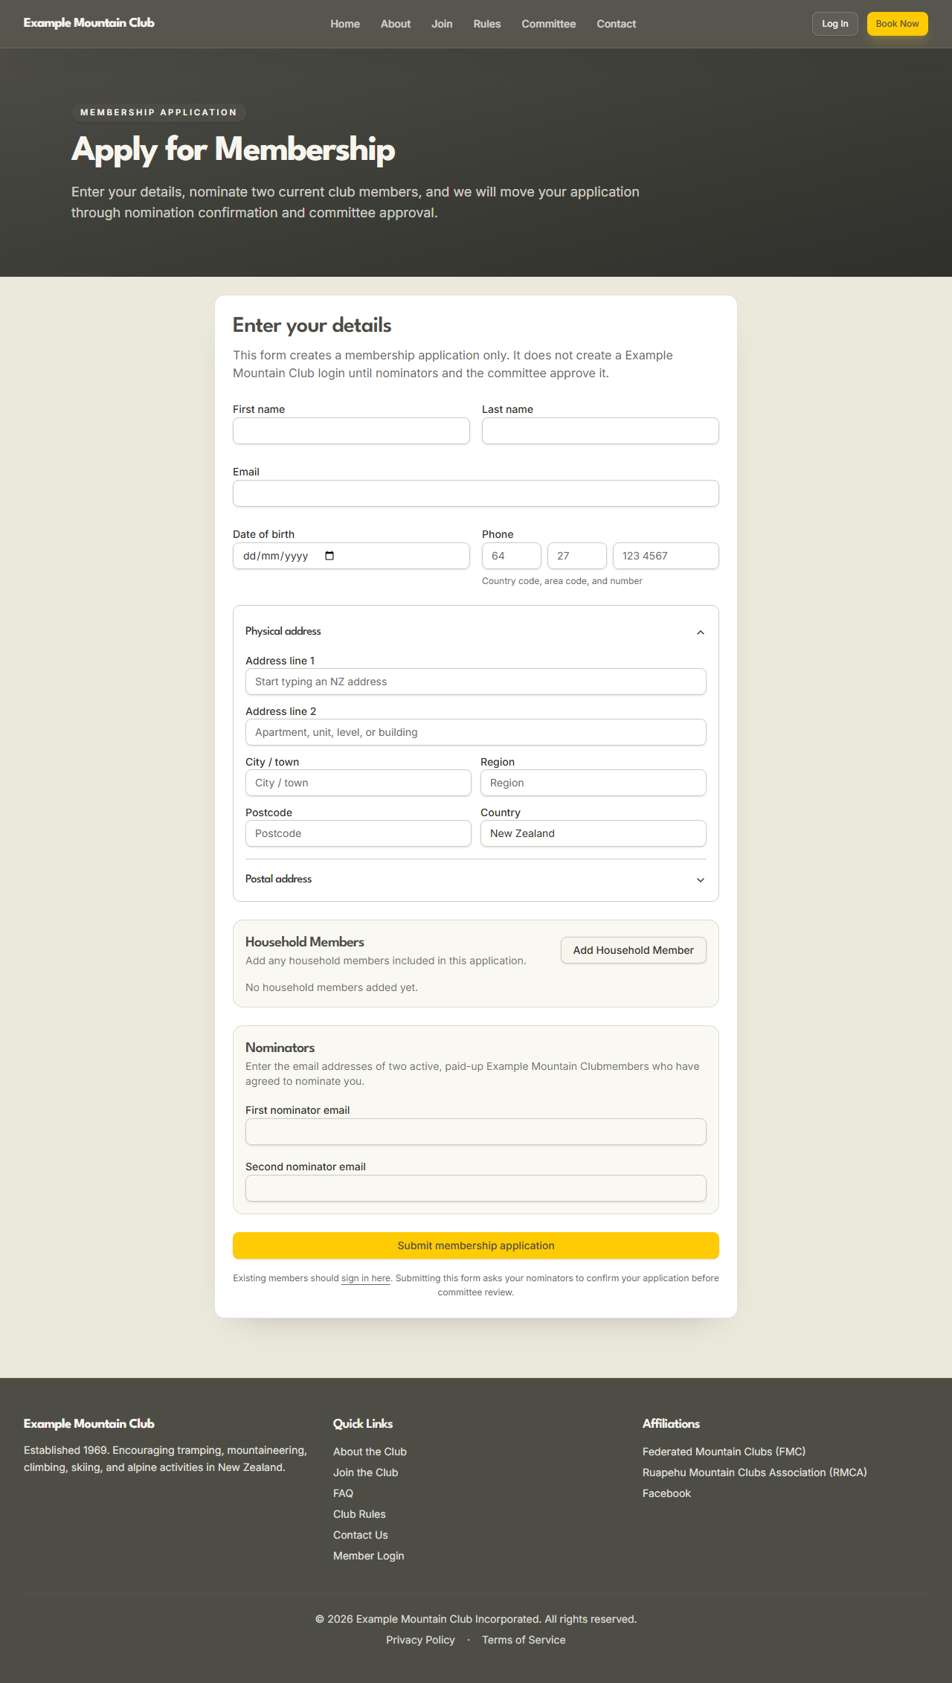
Task: Click the 'Affiliations' footer heading
Action: click(x=672, y=1423)
